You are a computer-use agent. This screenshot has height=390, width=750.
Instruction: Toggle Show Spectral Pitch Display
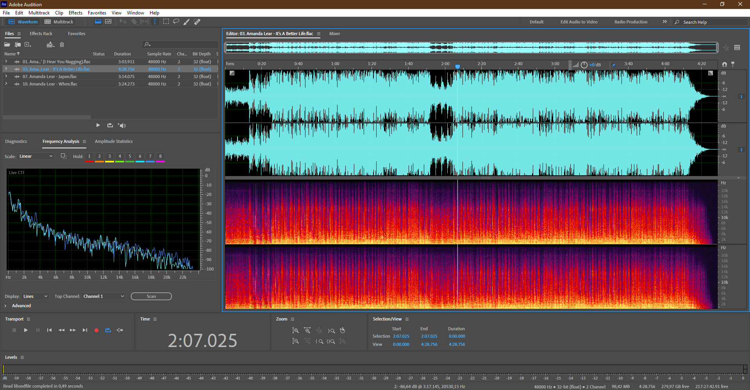click(x=108, y=22)
